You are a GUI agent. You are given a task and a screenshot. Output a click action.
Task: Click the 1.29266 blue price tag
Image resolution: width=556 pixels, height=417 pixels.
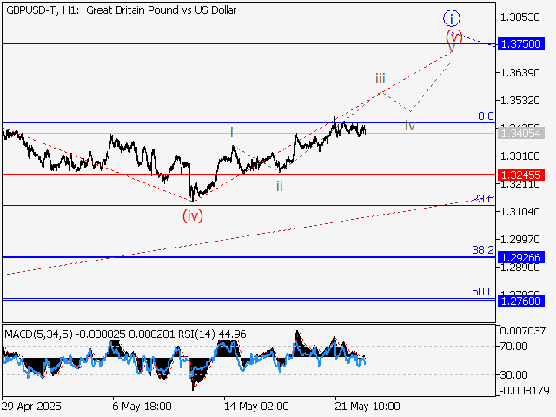[521, 257]
